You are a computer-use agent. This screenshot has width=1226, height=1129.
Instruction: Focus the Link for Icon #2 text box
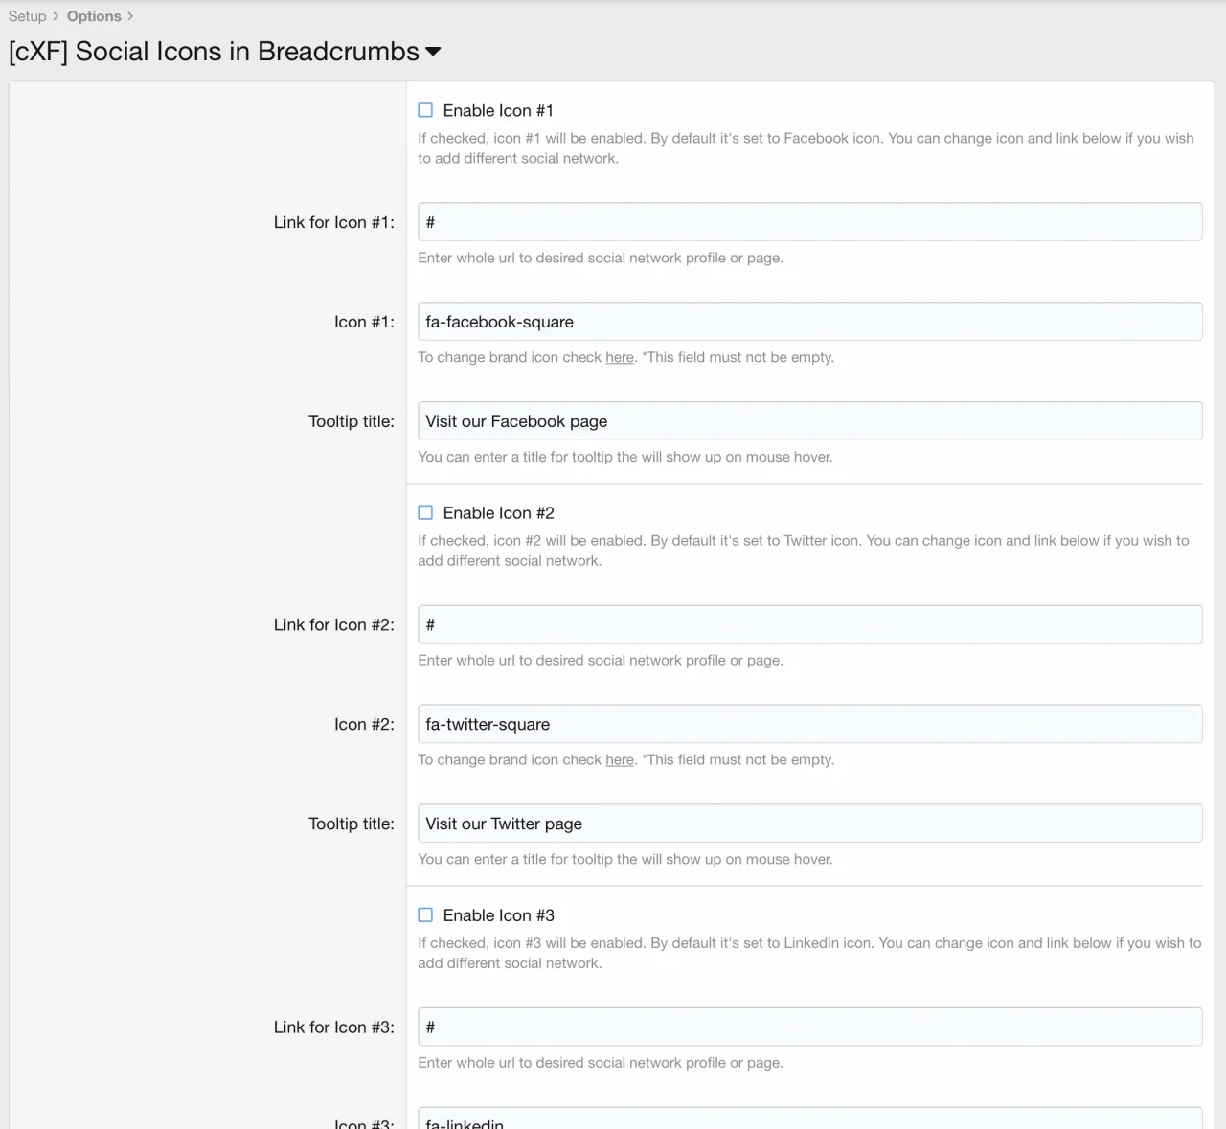click(809, 624)
